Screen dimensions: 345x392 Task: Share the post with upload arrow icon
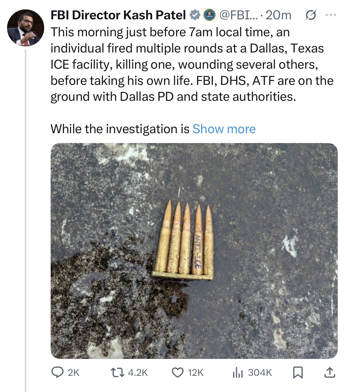[329, 372]
